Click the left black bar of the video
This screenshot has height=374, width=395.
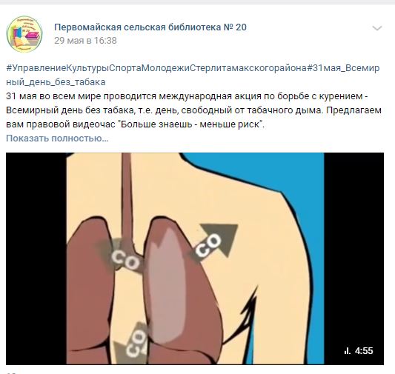pyautogui.click(x=36, y=258)
